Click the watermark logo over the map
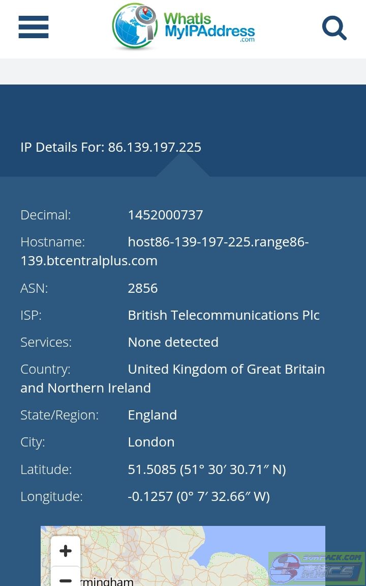This screenshot has height=586, width=366. click(316, 567)
